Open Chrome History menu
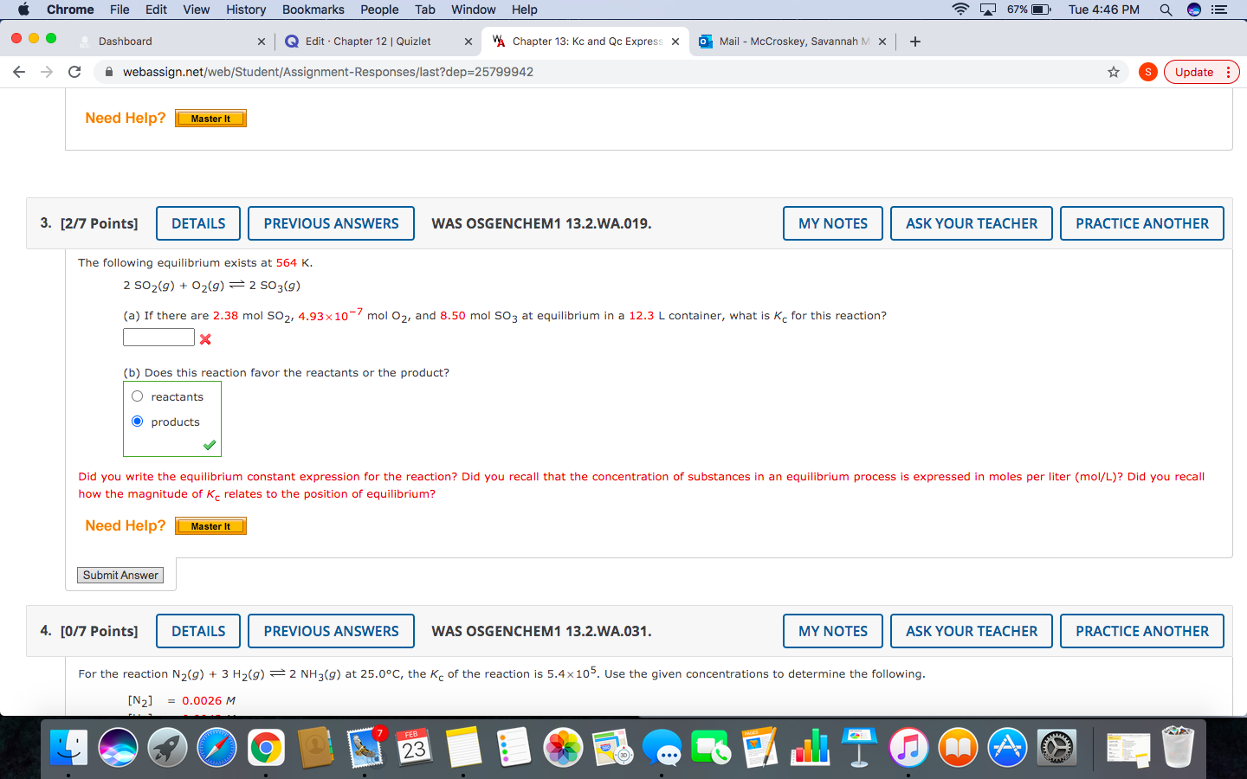 pos(246,10)
